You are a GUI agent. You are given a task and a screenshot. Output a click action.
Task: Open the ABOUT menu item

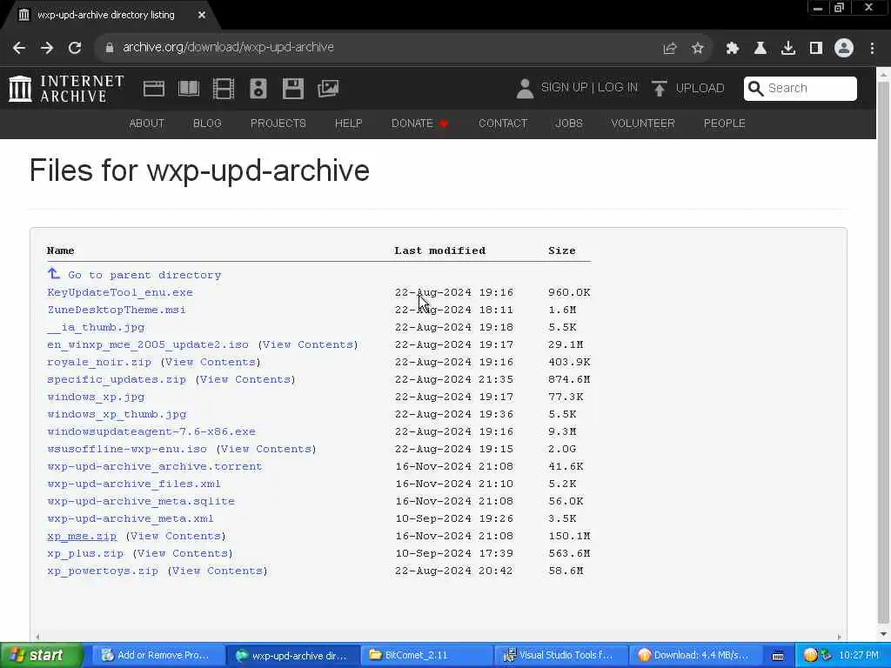[x=146, y=124]
